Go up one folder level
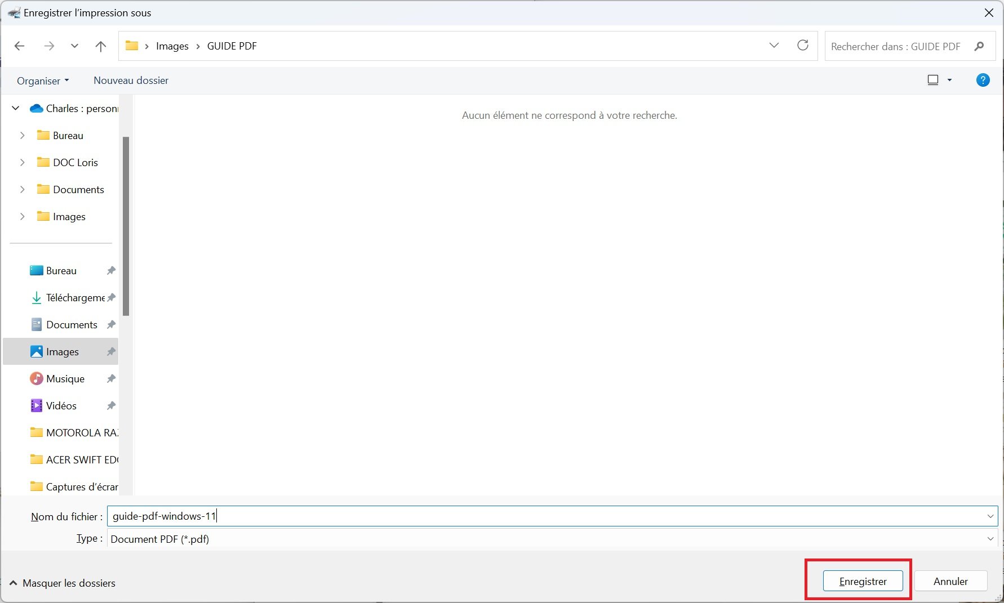This screenshot has height=603, width=1004. click(101, 46)
